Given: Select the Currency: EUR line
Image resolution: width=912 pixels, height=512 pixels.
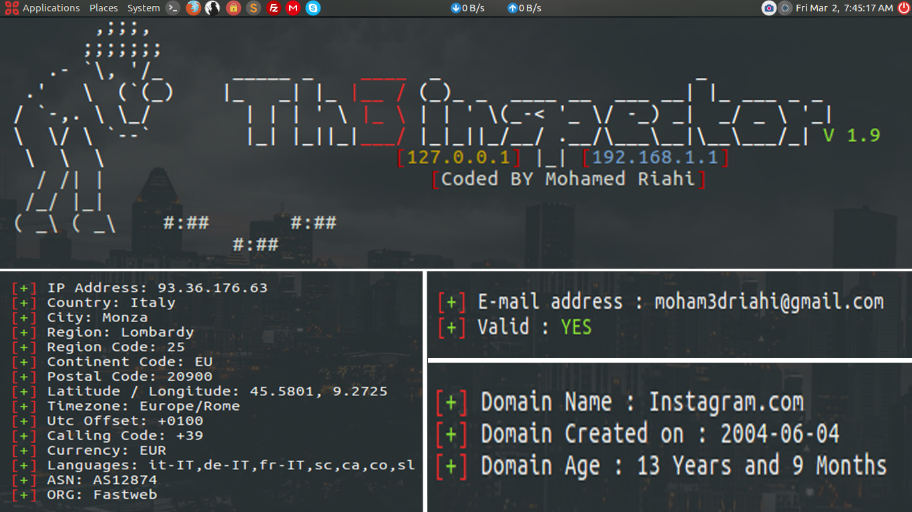Looking at the screenshot, I should [89, 450].
